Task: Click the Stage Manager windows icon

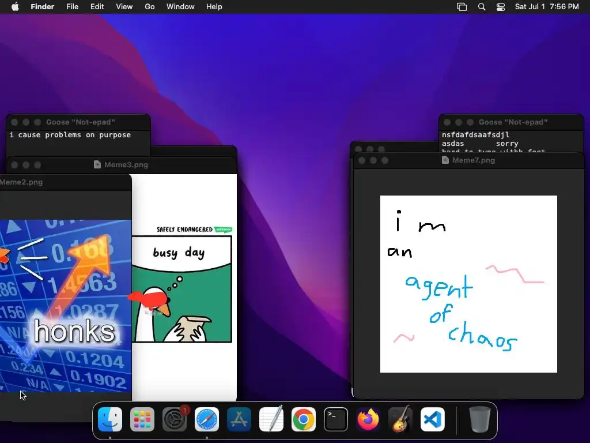Action: 462,7
